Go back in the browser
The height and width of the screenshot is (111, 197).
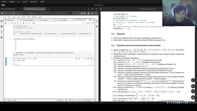click(x=6, y=13)
